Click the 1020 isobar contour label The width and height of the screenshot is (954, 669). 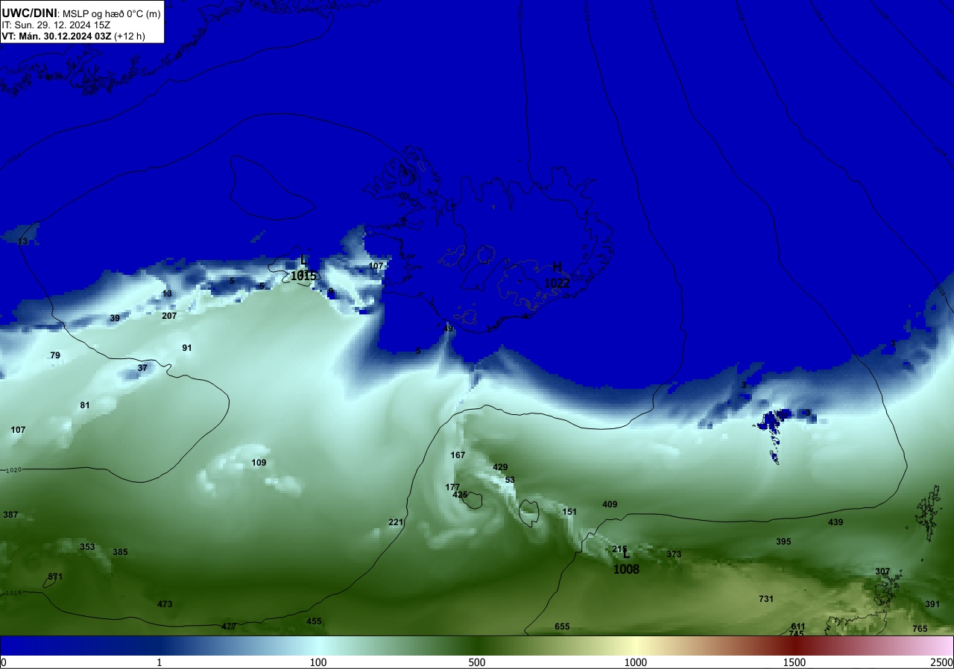pyautogui.click(x=13, y=471)
